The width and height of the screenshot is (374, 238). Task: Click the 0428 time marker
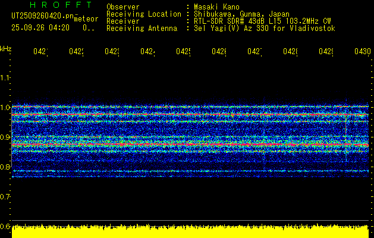coord(291,51)
